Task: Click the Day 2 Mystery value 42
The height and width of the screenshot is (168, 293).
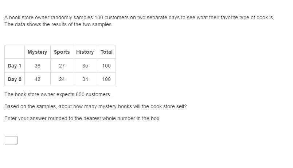Action: 38,79
